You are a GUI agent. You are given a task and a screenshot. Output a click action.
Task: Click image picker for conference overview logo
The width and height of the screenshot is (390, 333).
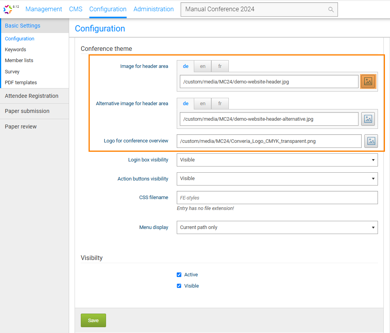[371, 141]
